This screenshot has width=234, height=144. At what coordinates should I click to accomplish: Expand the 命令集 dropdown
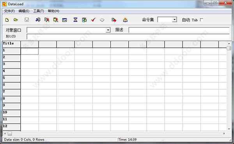tap(174, 19)
